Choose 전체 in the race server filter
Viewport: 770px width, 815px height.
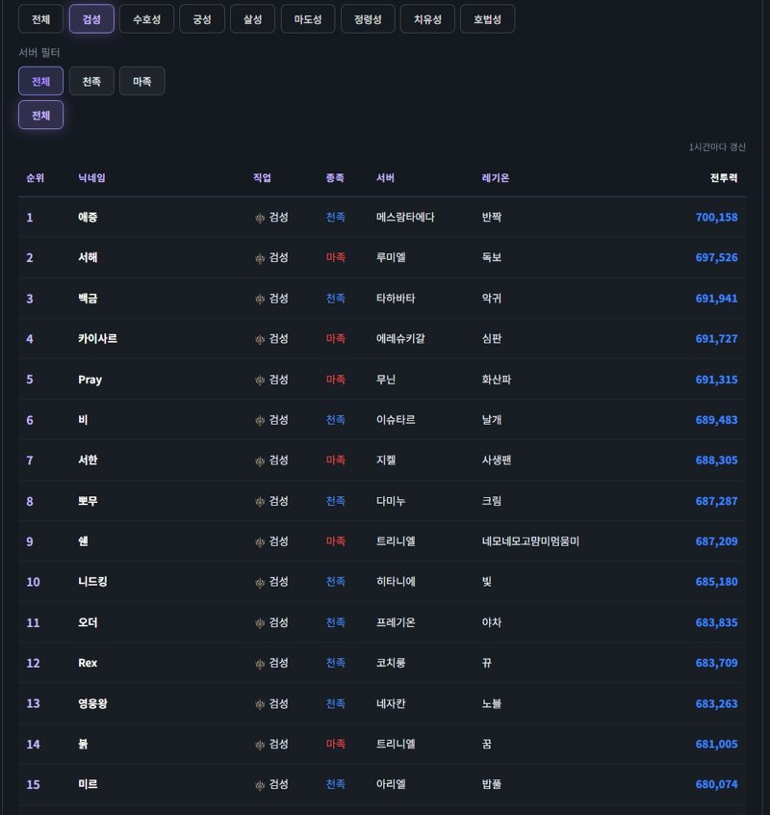pos(41,81)
